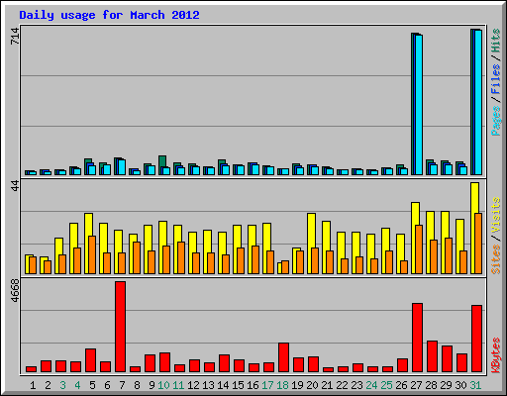507x396 pixels.
Task: Click the orange Sites bar for day 31
Action: pos(478,244)
